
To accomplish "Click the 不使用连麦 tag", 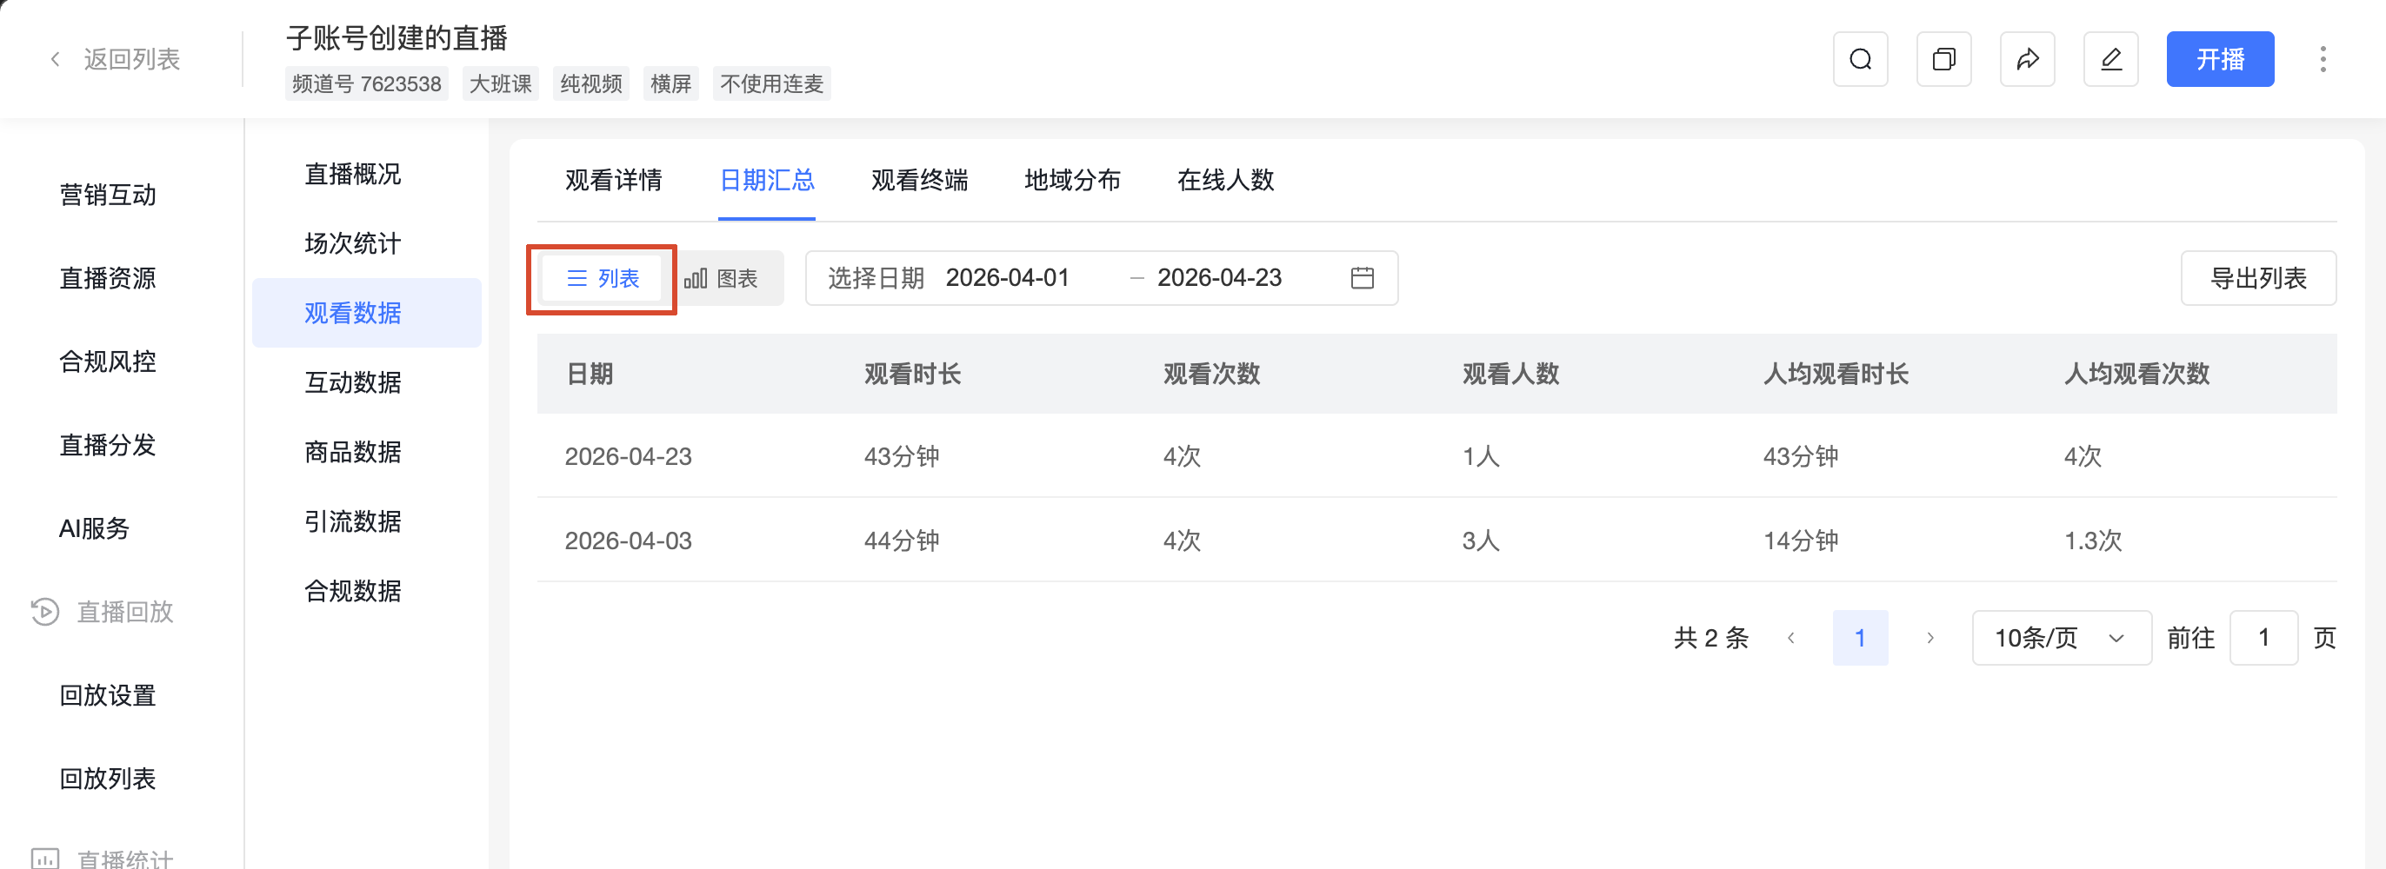I will [x=771, y=84].
